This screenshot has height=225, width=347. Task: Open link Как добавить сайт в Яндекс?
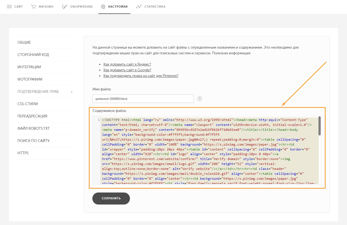coord(127,64)
